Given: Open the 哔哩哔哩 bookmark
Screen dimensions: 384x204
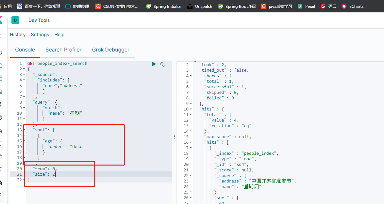Looking at the screenshot, I should click(77, 6).
